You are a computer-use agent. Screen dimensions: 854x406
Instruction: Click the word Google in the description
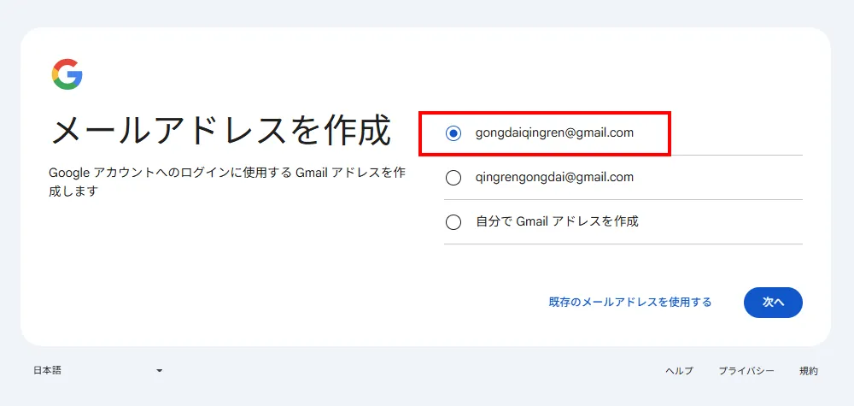click(x=69, y=172)
